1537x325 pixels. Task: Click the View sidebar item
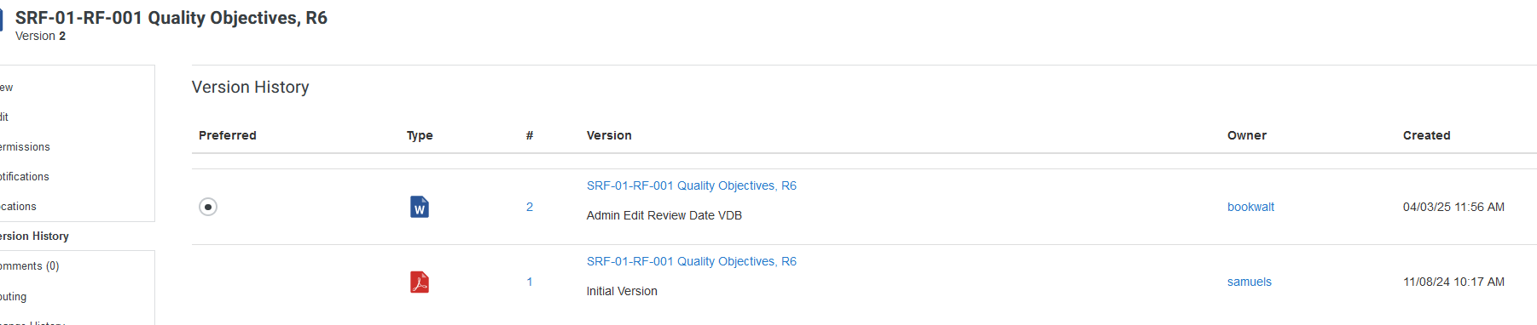click(6, 88)
